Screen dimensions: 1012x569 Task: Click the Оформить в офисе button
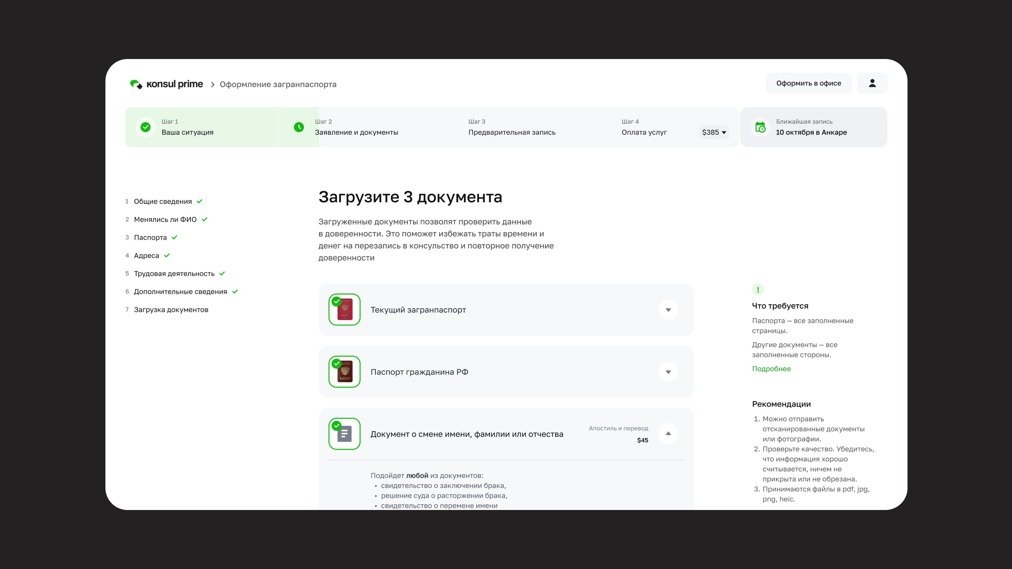pos(808,83)
